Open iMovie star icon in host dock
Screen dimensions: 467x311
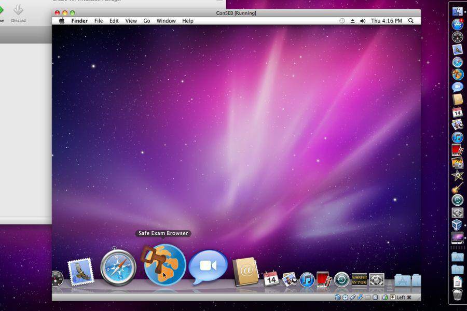pyautogui.click(x=458, y=175)
